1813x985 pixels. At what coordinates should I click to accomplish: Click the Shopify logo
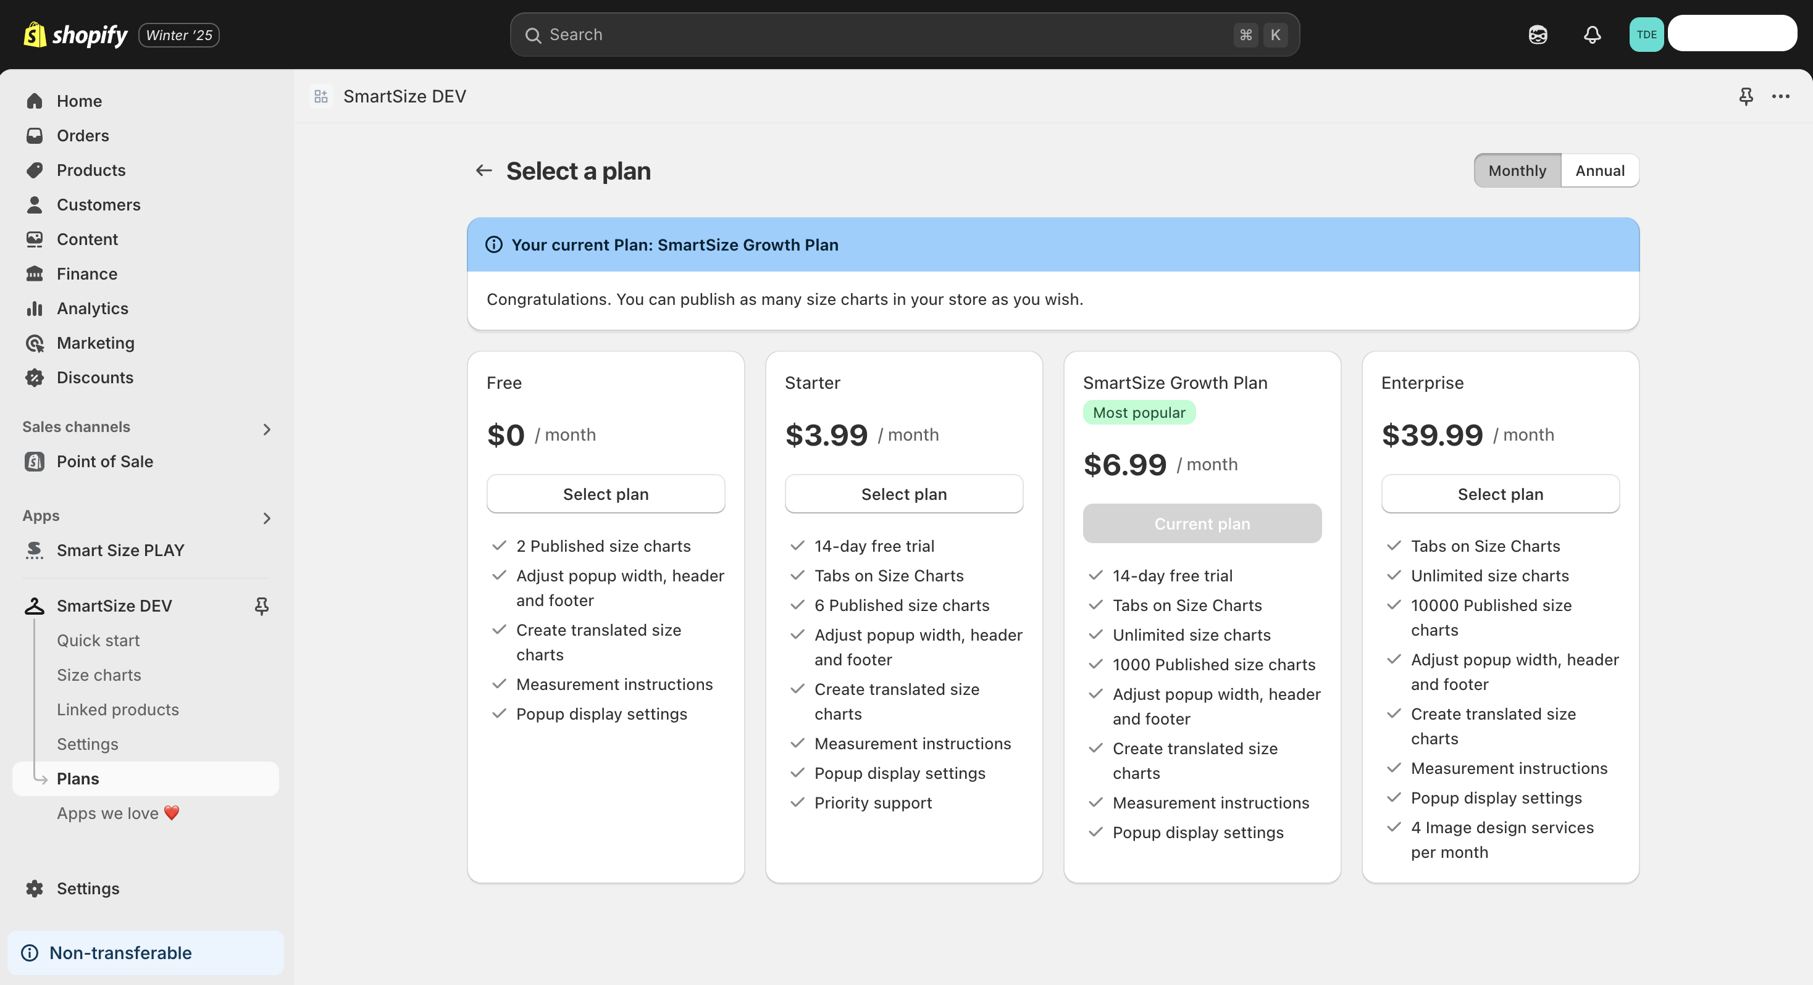point(75,35)
